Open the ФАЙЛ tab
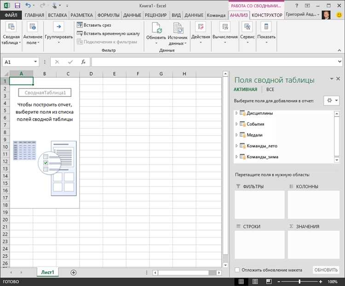345x286 pixels. 11,15
